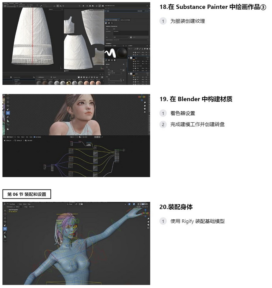Adjust brush Size slider in Substance Painter properties
272x288 pixels.
tap(115, 71)
